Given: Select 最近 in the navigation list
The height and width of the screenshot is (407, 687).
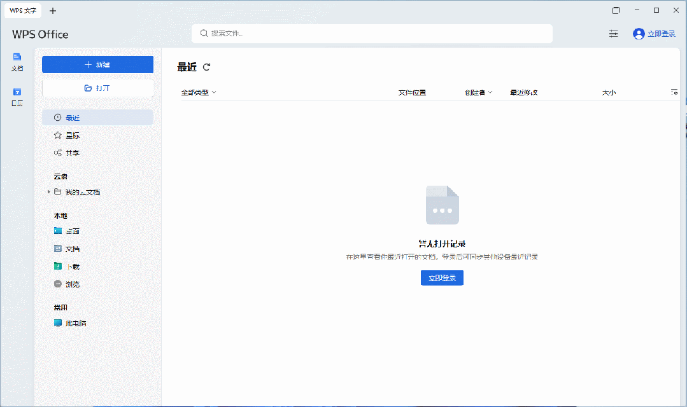Looking at the screenshot, I should click(x=97, y=118).
